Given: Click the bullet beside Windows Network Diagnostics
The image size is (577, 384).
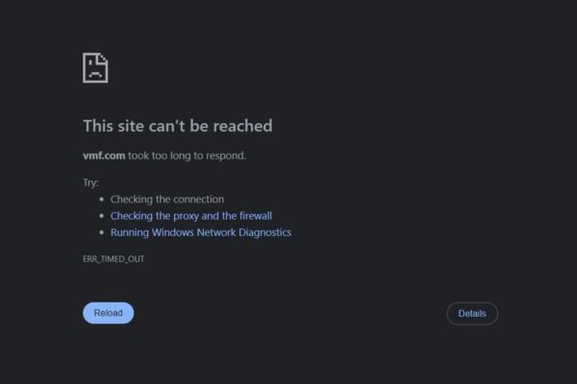Looking at the screenshot, I should 101,232.
